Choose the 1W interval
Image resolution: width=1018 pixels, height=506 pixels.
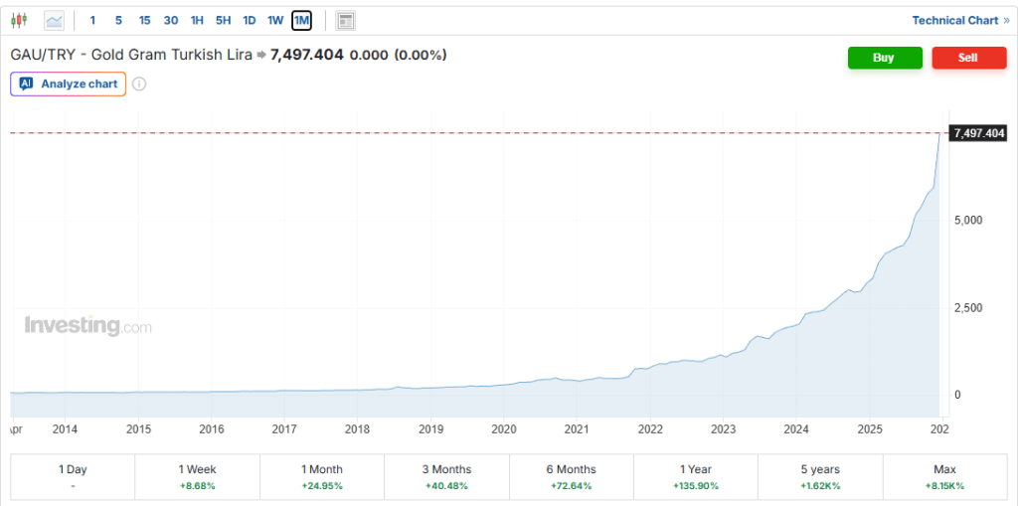click(x=275, y=20)
